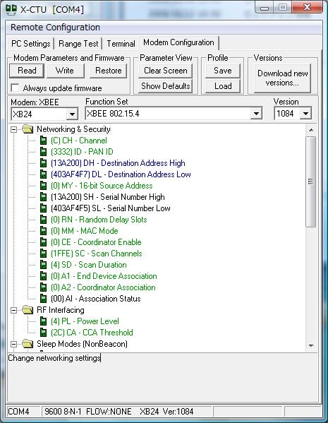The width and height of the screenshot is (328, 423).
Task: Select (2C) CA - CCA Threshold row
Action: point(92,333)
